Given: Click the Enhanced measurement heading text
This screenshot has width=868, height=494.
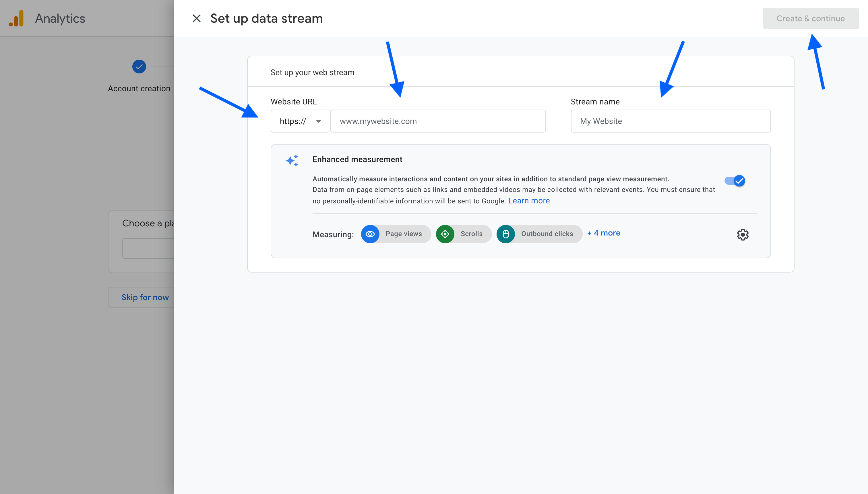Looking at the screenshot, I should coord(357,159).
